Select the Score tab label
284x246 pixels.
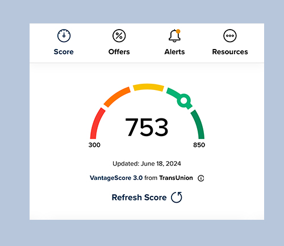(64, 52)
